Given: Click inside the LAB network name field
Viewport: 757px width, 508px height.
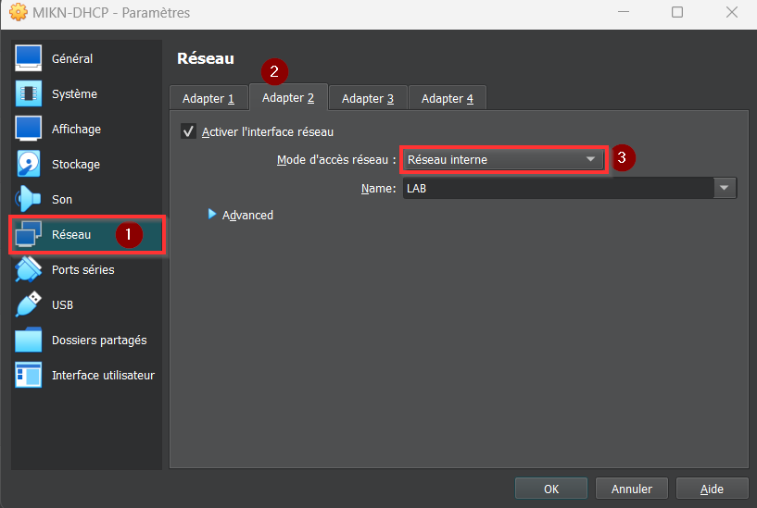Looking at the screenshot, I should click(x=558, y=188).
